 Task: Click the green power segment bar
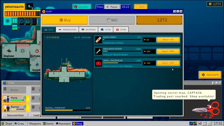(16, 29)
